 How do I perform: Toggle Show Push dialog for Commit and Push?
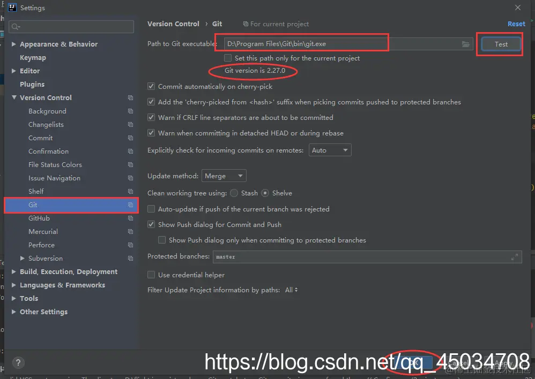point(151,225)
